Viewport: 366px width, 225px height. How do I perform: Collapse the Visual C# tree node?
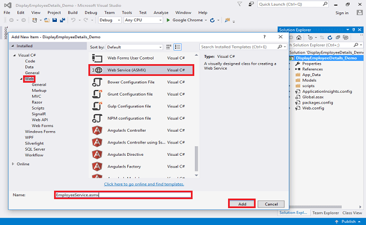click(15, 55)
